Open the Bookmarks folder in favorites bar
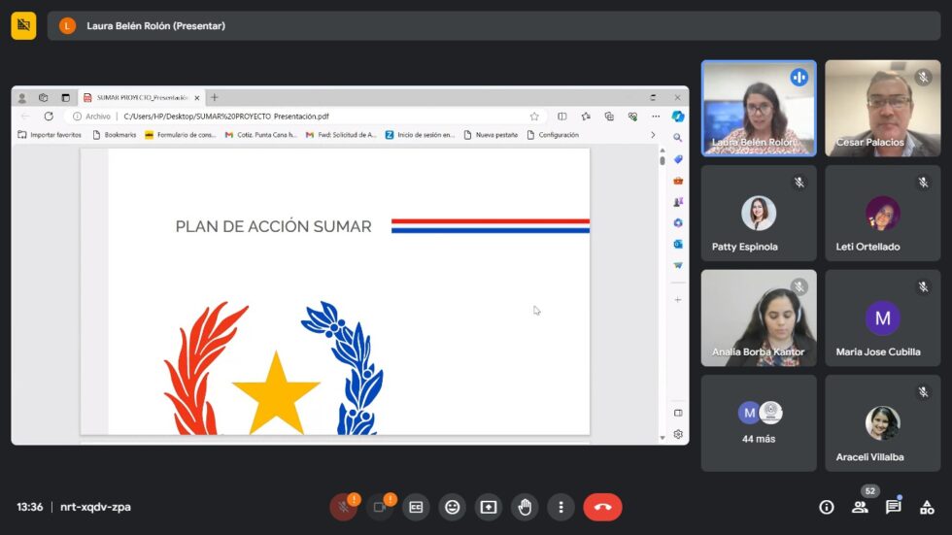 tap(115, 135)
